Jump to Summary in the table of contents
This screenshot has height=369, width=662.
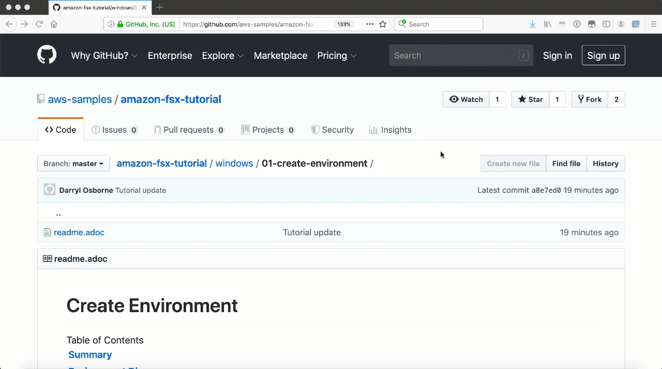[x=90, y=355]
